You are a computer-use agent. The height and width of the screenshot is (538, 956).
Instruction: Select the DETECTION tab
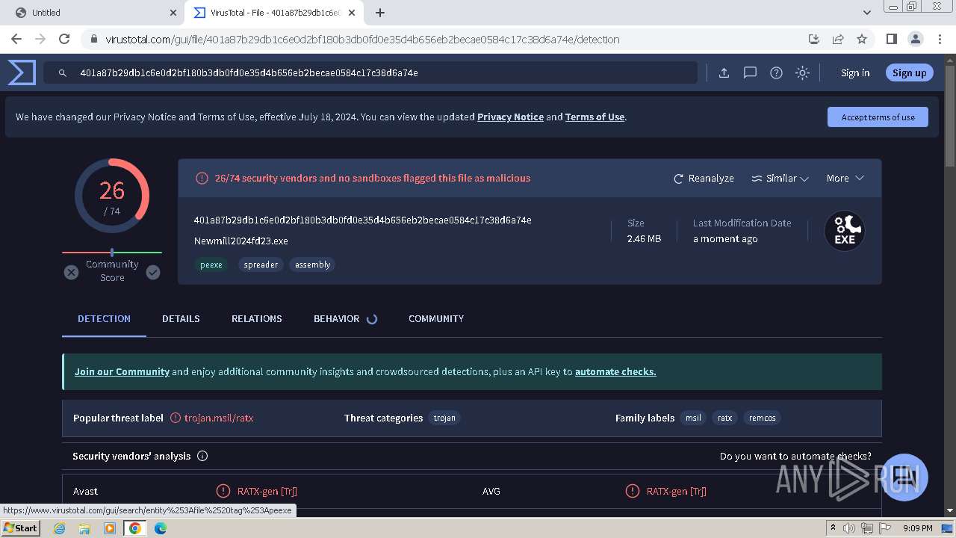click(104, 318)
